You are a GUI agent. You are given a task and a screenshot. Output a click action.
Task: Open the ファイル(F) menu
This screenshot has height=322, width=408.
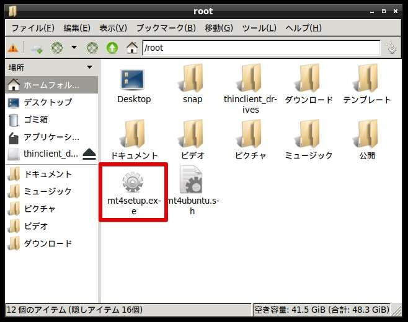pyautogui.click(x=33, y=28)
